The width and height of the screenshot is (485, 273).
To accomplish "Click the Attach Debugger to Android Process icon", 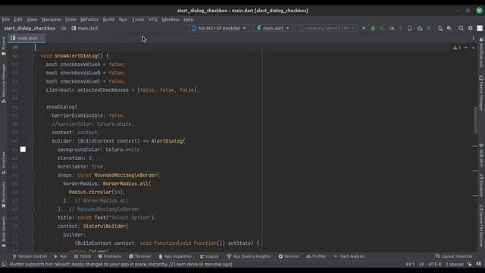I will coord(419,28).
